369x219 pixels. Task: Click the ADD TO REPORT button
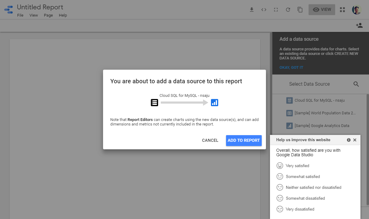pos(244,140)
